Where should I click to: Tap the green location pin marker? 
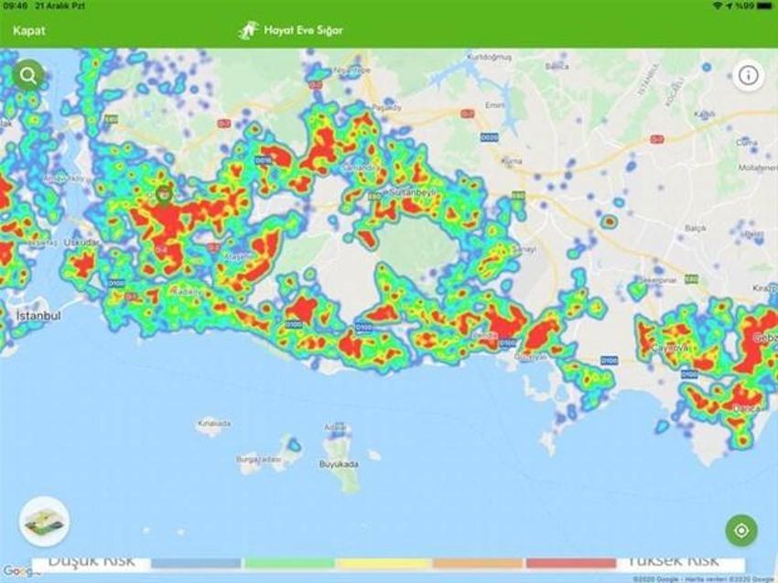163,195
